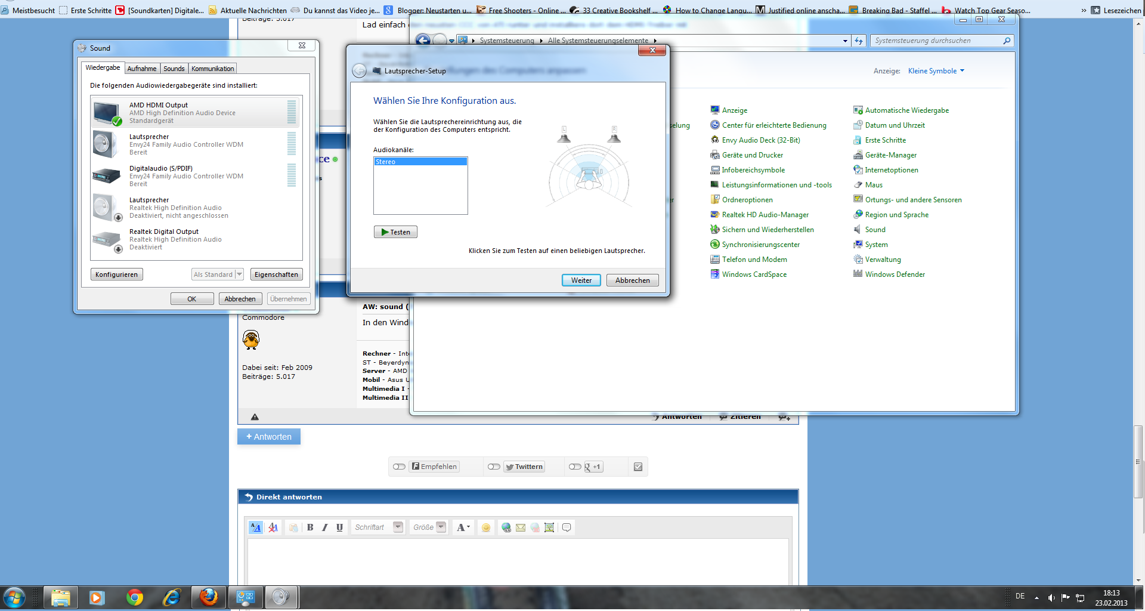Open Chrome from taskbar

(135, 597)
